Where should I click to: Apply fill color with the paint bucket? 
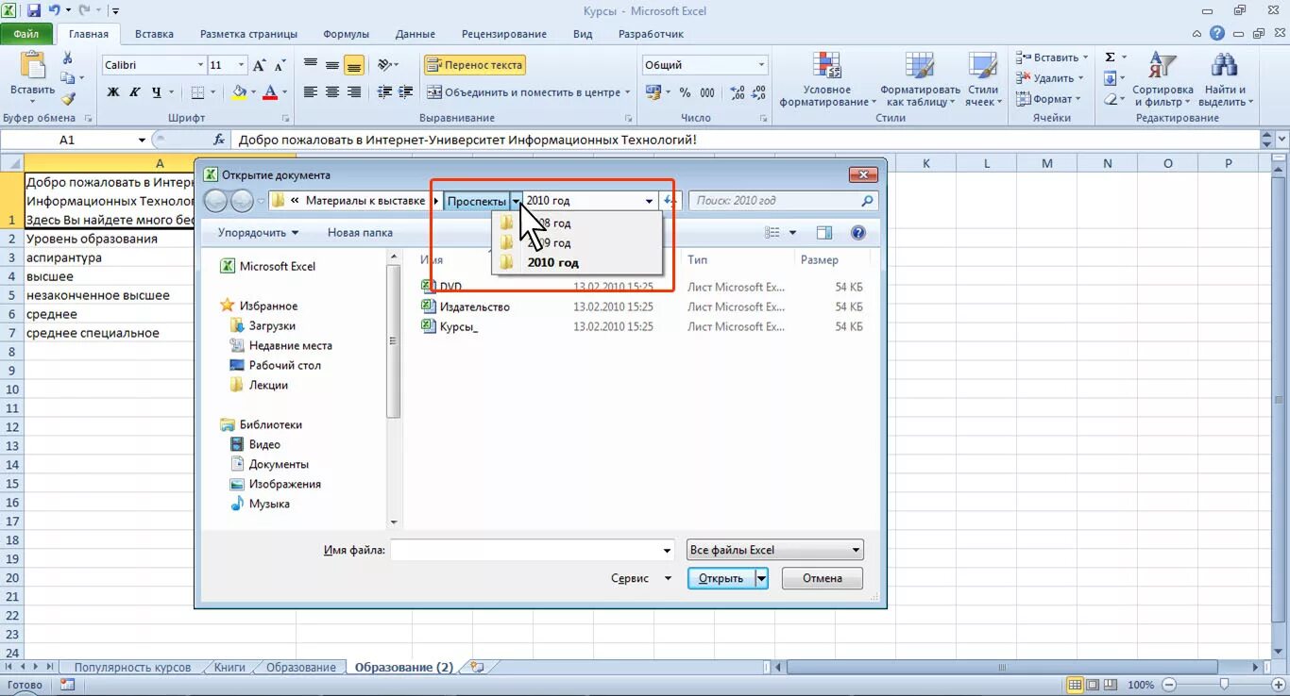(239, 92)
